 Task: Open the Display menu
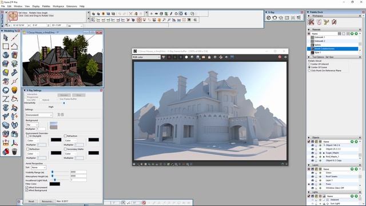36,6
